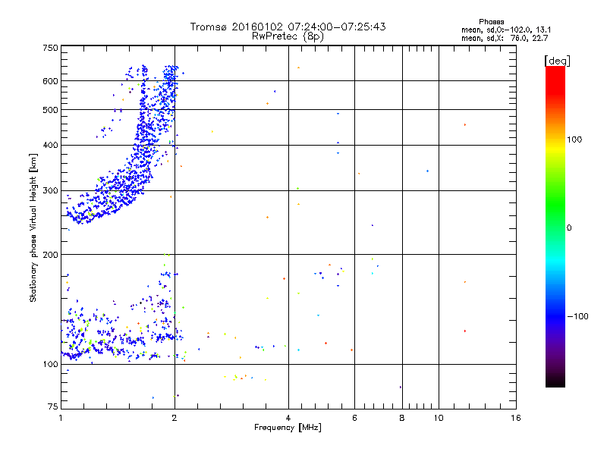Image resolution: width=607 pixels, height=455 pixels.
Task: Click the y-axis tick label '300'
Action: 51,191
